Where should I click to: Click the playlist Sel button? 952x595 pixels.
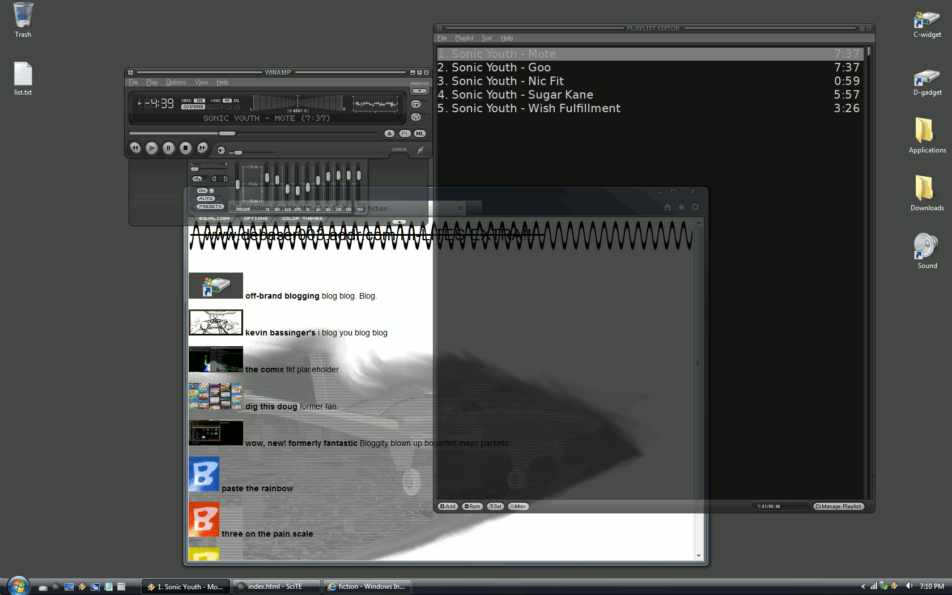pyautogui.click(x=495, y=507)
